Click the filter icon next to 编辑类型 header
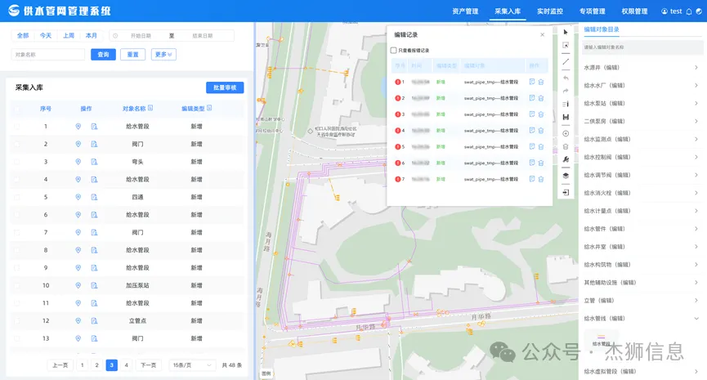 209,108
